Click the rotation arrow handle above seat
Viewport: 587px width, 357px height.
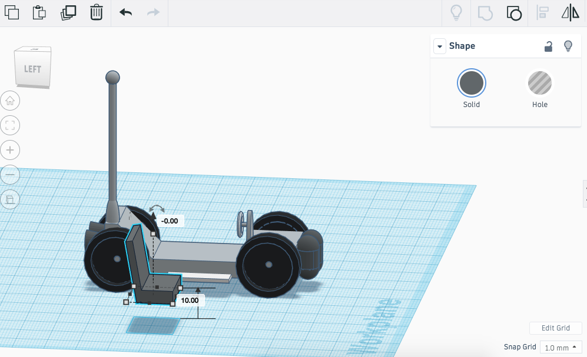click(157, 208)
